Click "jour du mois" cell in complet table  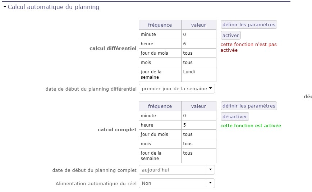160,134
